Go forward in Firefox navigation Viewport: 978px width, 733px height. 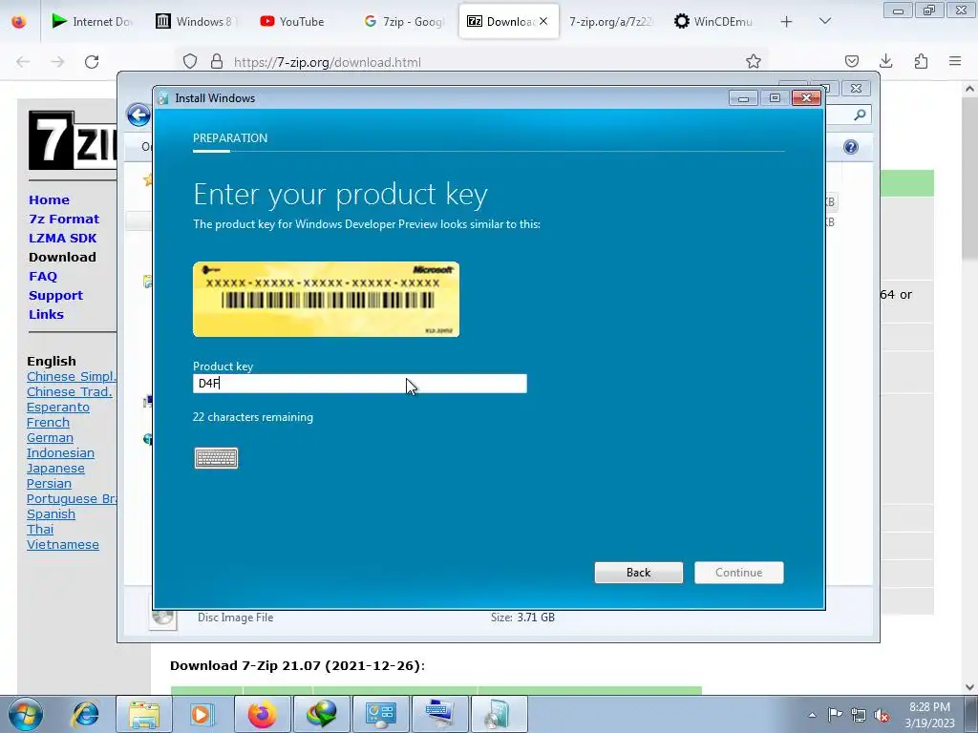pyautogui.click(x=57, y=62)
